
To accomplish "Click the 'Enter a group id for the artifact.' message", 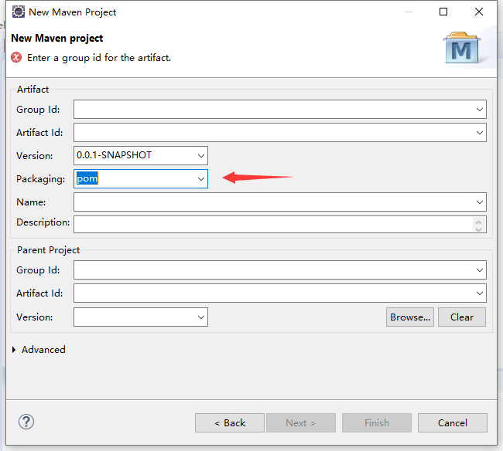I will click(x=99, y=58).
